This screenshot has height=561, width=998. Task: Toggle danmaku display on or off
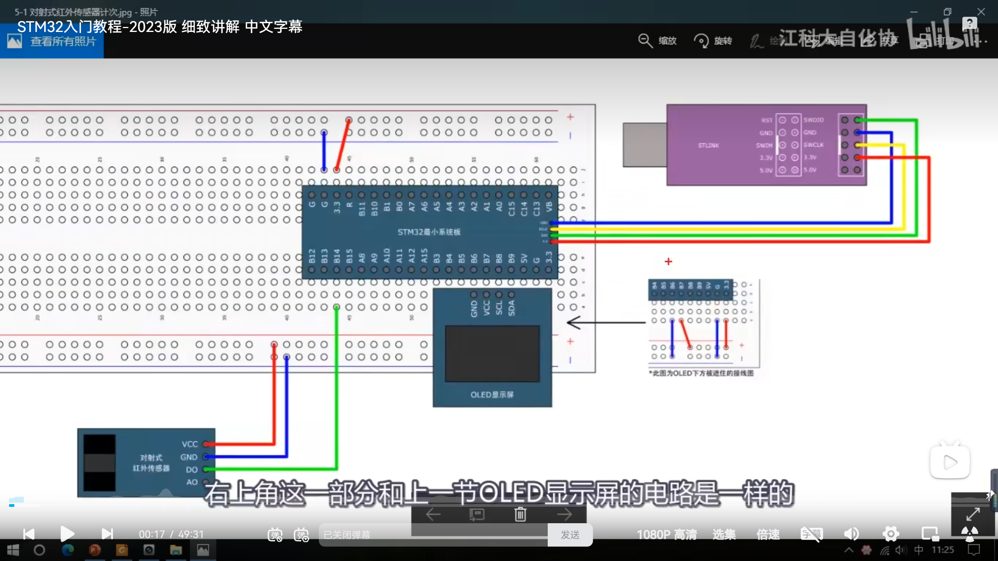pyautogui.click(x=275, y=535)
